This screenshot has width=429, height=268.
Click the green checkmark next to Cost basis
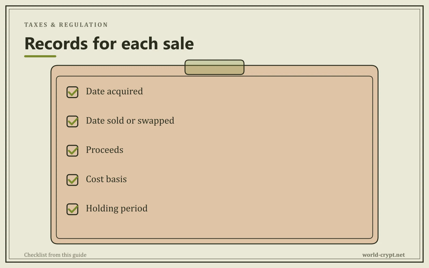(x=73, y=180)
